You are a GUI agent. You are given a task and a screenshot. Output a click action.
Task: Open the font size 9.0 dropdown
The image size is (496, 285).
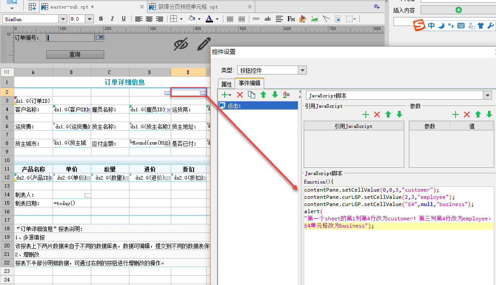(x=89, y=19)
